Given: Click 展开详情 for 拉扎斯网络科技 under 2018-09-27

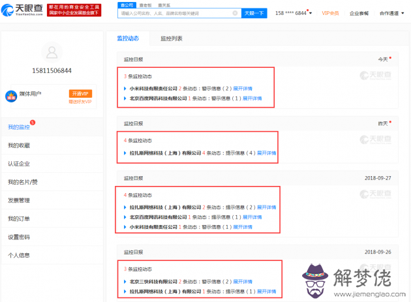Looking at the screenshot, I should 267,207.
